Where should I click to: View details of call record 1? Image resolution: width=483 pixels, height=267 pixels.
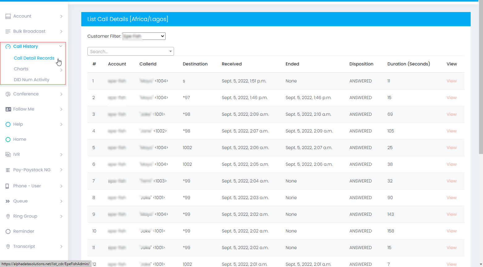451,81
